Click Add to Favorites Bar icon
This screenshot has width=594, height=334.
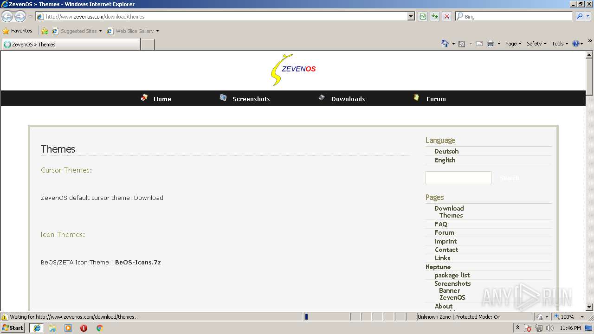[x=45, y=31]
